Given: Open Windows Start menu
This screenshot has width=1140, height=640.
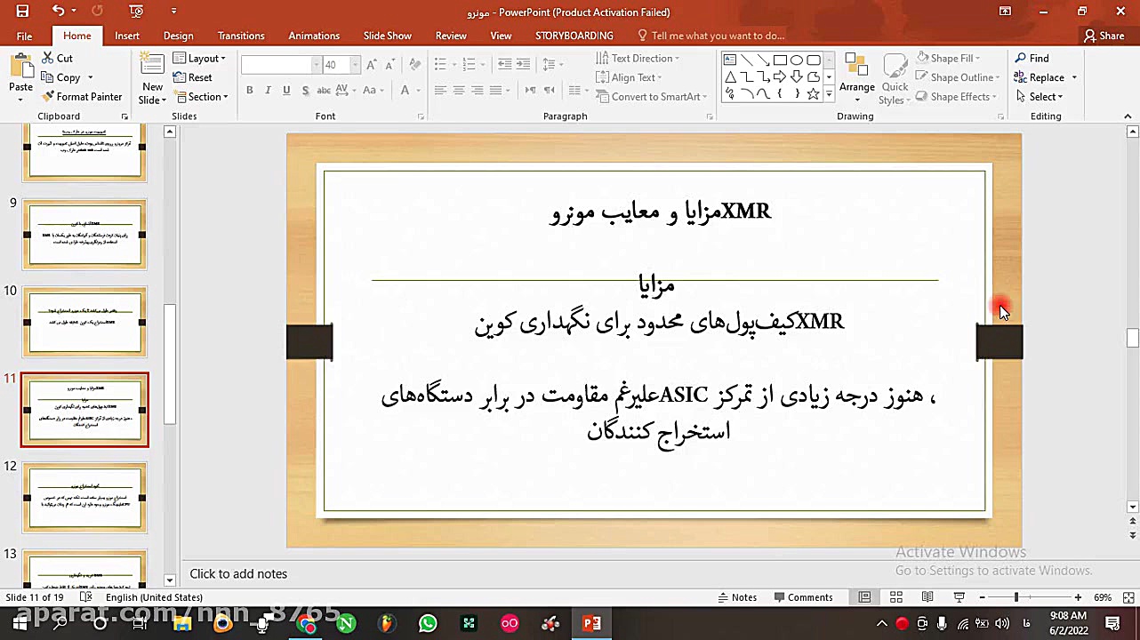Looking at the screenshot, I should tap(19, 623).
